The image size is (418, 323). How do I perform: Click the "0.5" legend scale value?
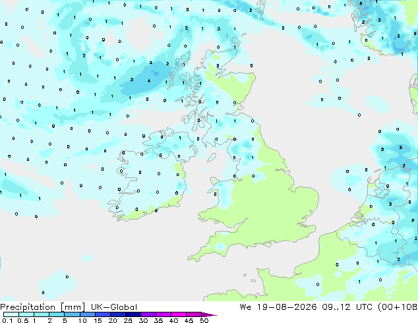click(23, 320)
